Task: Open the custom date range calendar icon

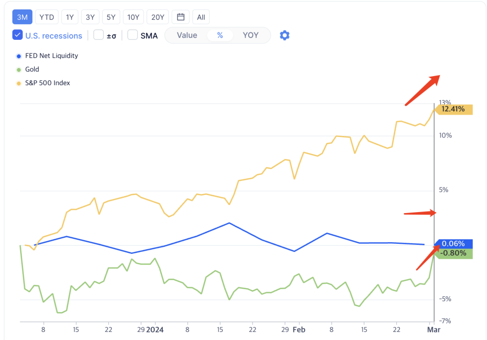Action: [x=180, y=17]
